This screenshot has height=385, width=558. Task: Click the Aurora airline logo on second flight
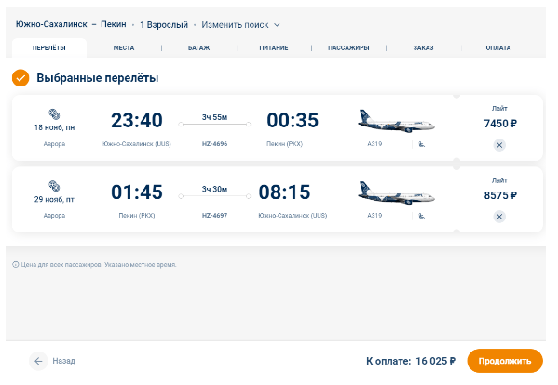pyautogui.click(x=54, y=186)
